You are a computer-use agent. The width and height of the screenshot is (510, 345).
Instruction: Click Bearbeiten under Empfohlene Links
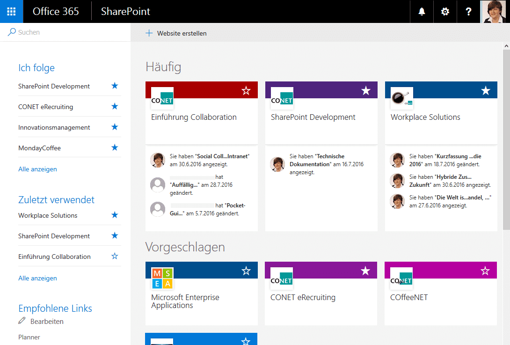click(47, 321)
